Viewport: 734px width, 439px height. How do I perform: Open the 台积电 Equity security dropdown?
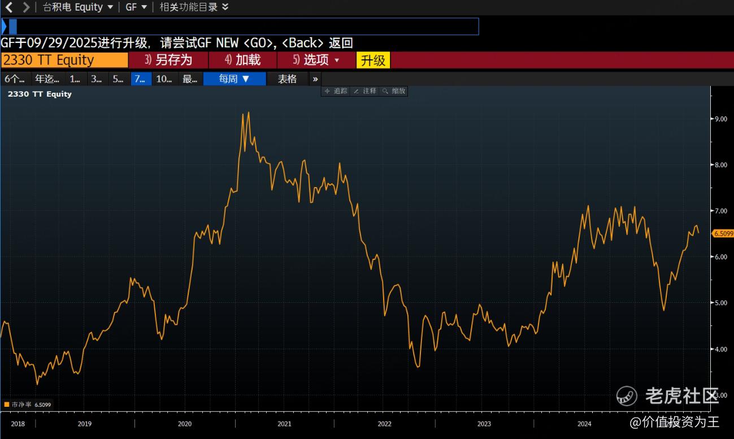pos(78,7)
